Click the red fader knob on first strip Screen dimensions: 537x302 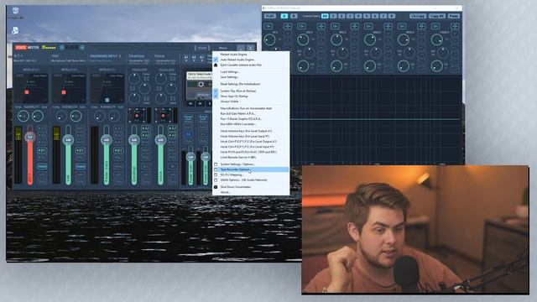tap(30, 137)
